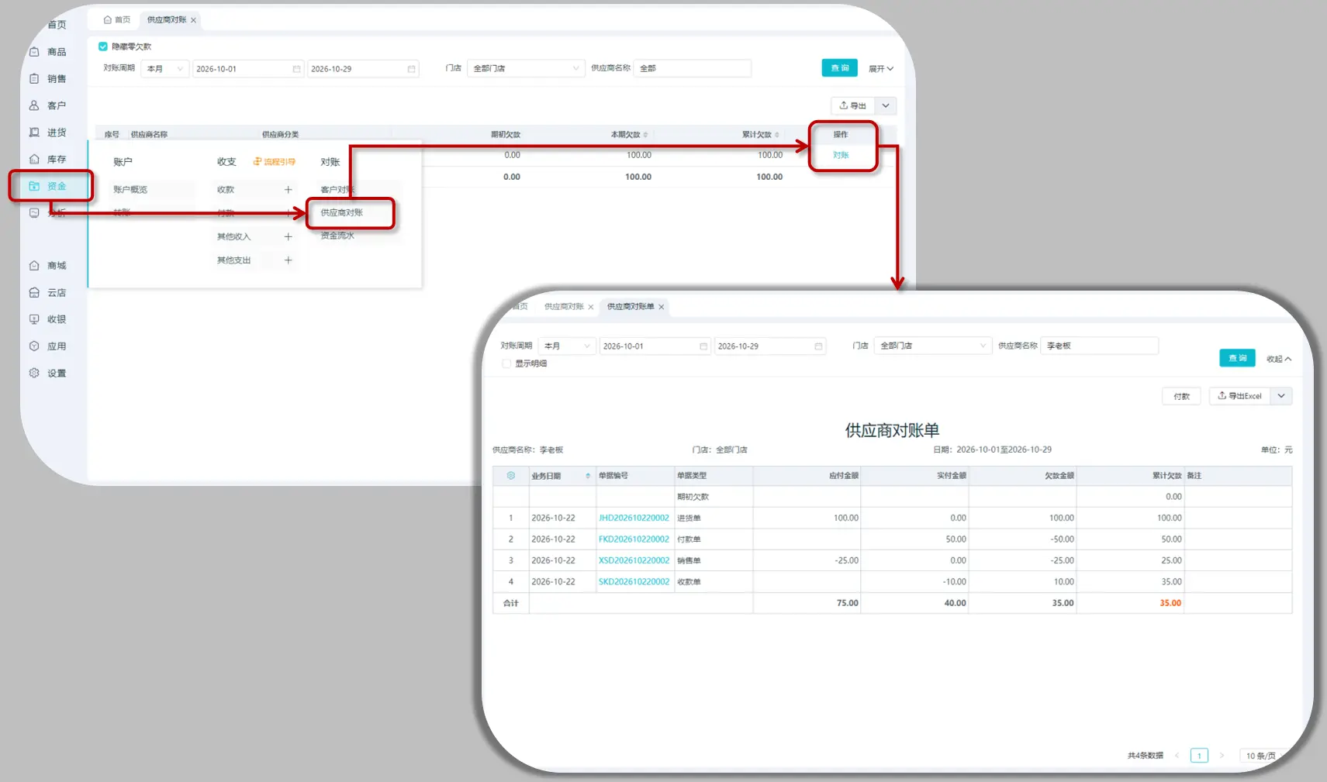1327x782 pixels.
Task: Open calendar for 2026-10-29 in 供应商对账单 page
Action: 818,346
